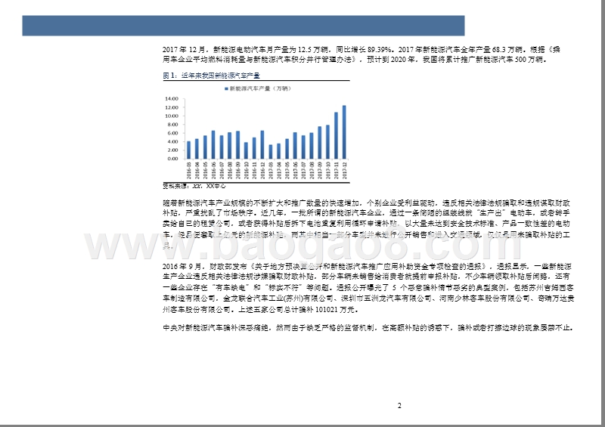Click the 2.00 y-axis label
The height and width of the screenshot is (427, 605).
click(x=173, y=150)
